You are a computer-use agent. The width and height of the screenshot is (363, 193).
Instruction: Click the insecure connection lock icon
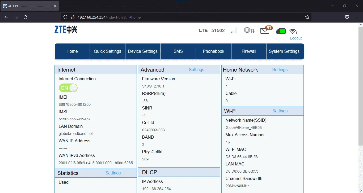[73, 17]
